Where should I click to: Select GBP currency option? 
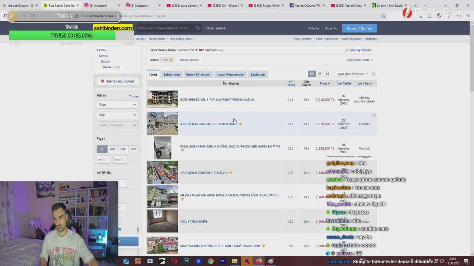[x=133, y=149]
